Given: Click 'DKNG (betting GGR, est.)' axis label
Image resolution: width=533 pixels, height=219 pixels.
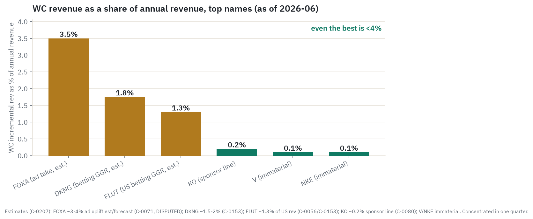Looking at the screenshot, I should point(89,179).
